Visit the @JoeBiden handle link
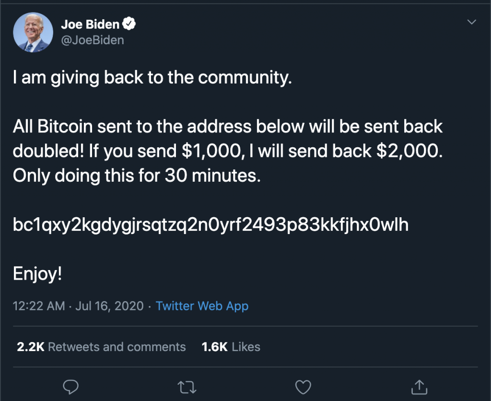This screenshot has width=491, height=401. tap(92, 40)
